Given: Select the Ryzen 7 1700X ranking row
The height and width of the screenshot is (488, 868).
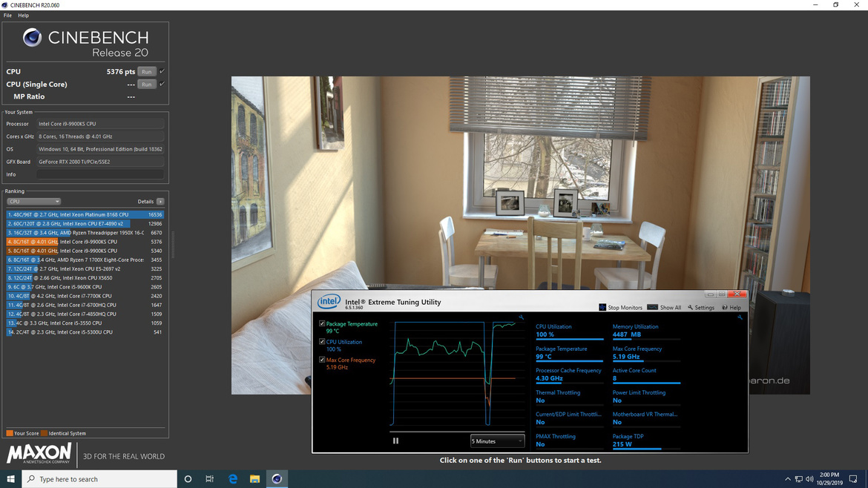Looking at the screenshot, I should 85,260.
